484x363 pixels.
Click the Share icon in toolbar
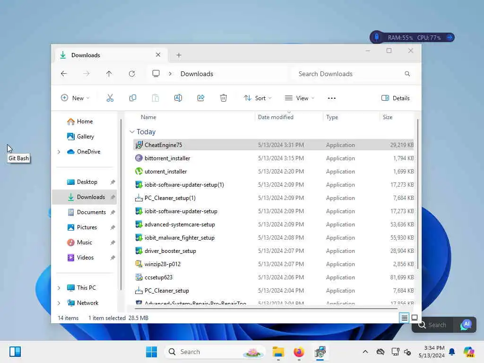[200, 98]
